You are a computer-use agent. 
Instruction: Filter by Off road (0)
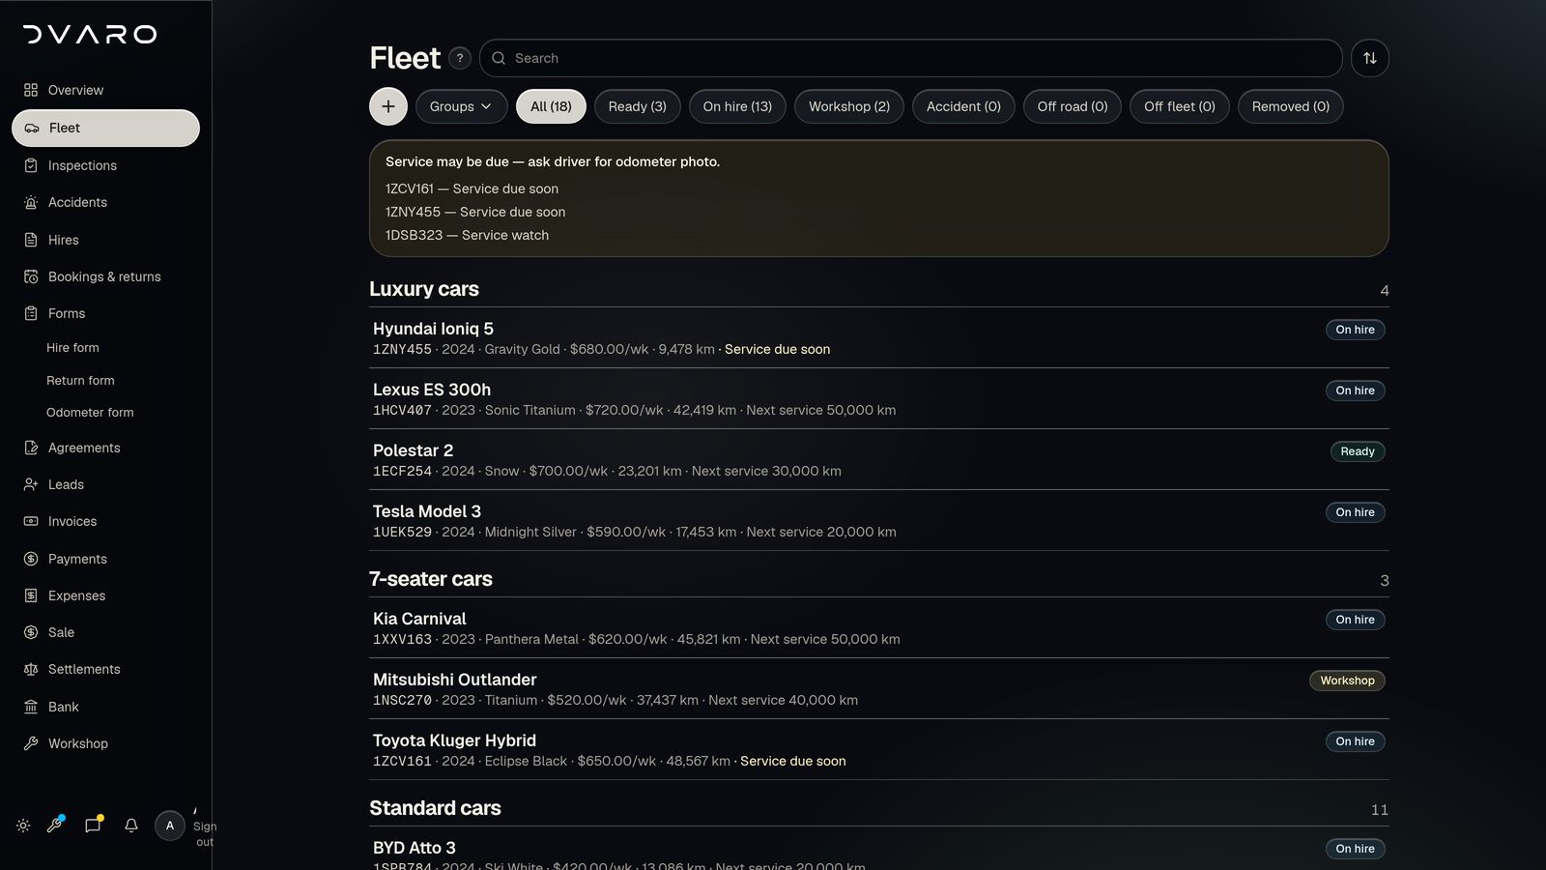coord(1073,106)
